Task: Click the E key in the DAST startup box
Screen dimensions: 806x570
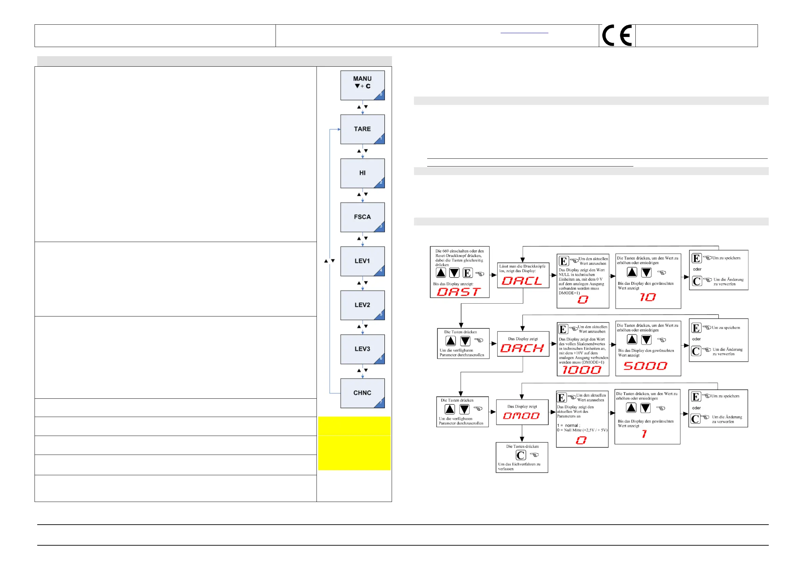Action: pyautogui.click(x=467, y=273)
